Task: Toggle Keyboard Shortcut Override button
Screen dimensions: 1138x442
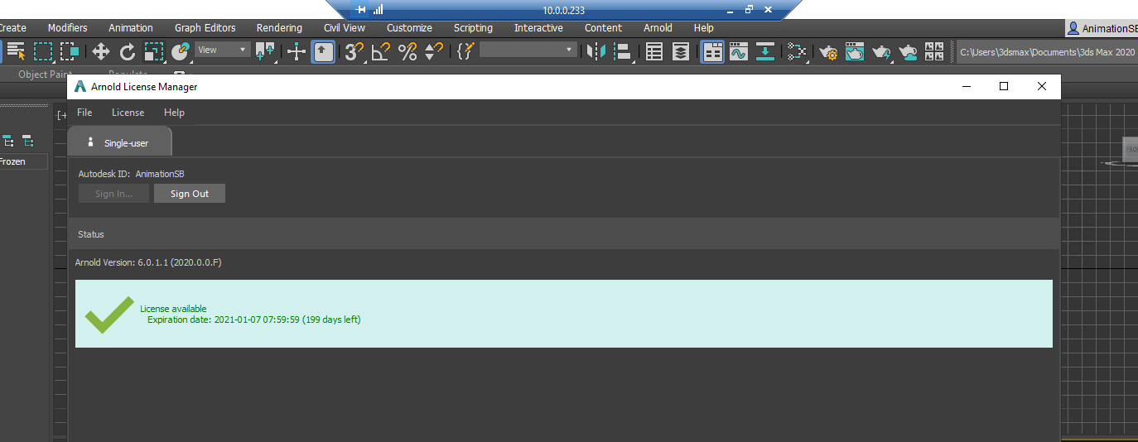Action: pyautogui.click(x=323, y=51)
